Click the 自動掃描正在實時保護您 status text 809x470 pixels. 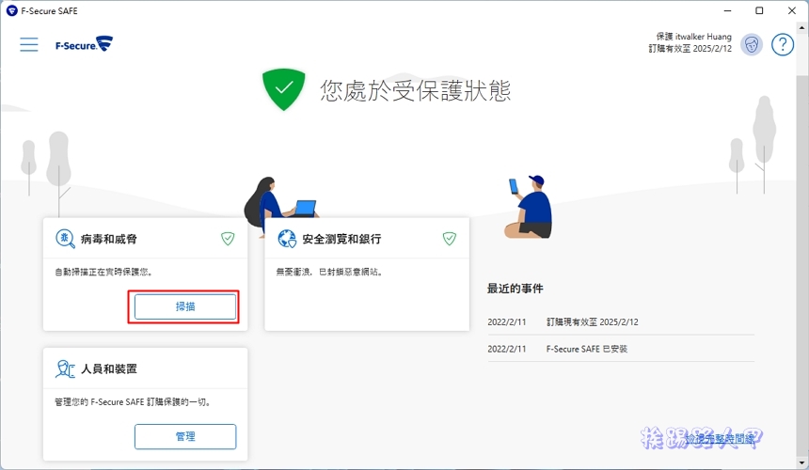pyautogui.click(x=103, y=272)
